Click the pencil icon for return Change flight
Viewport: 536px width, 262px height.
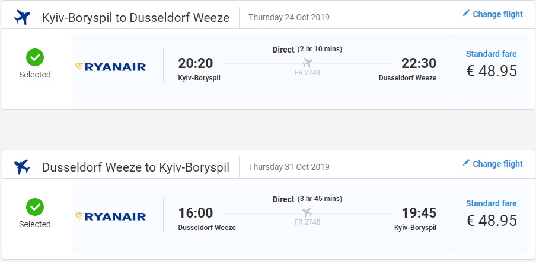point(466,163)
